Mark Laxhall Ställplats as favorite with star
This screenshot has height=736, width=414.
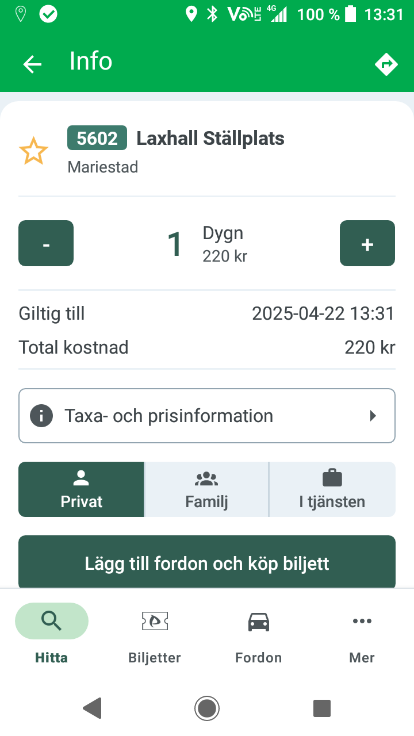tap(33, 151)
